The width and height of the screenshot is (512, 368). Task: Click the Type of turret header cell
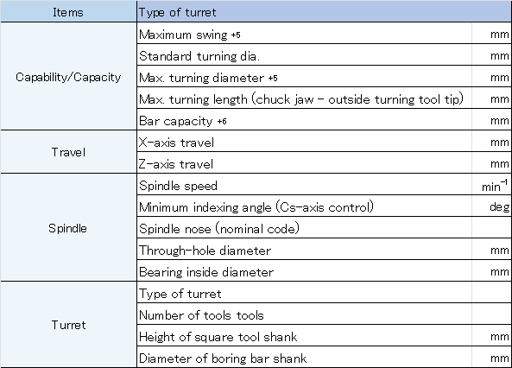pos(324,12)
